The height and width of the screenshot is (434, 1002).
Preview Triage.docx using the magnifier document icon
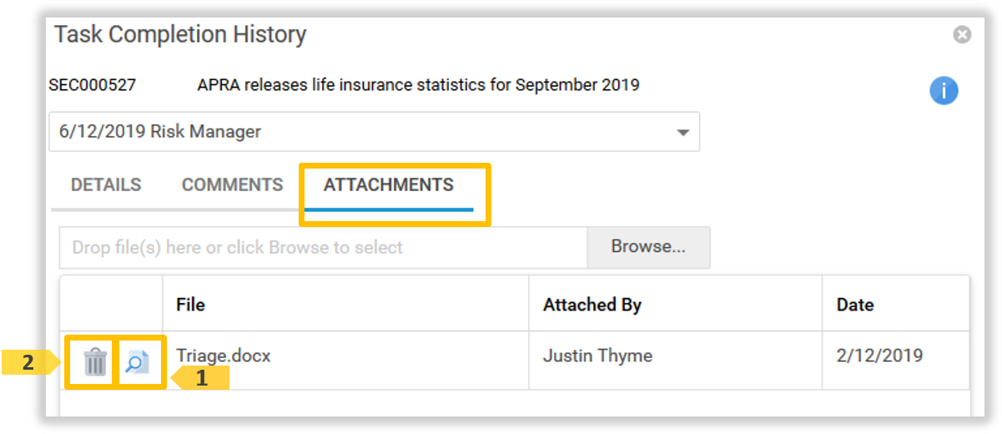pyautogui.click(x=137, y=362)
